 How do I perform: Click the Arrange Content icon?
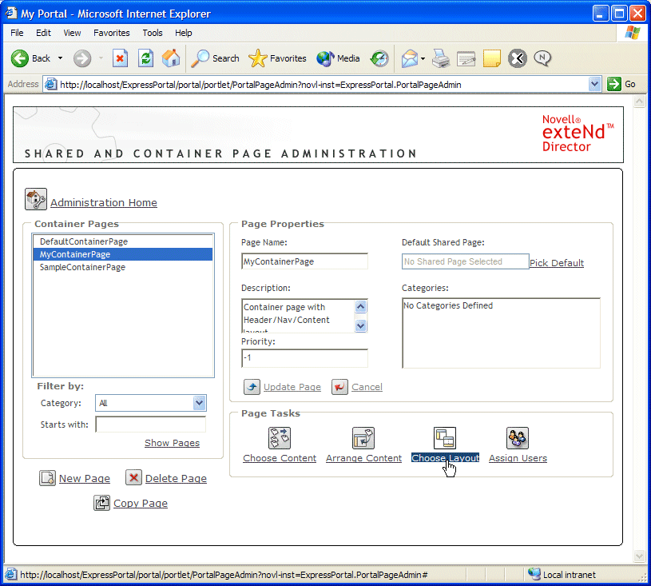tap(363, 438)
